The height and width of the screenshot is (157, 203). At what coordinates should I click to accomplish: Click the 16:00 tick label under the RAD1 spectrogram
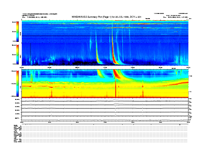(x=133, y=67)
